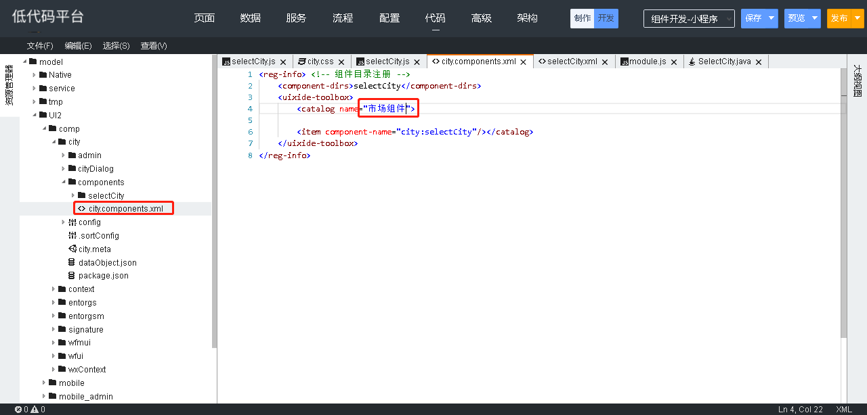Click the package.json file icon
The image size is (867, 415).
click(x=72, y=276)
